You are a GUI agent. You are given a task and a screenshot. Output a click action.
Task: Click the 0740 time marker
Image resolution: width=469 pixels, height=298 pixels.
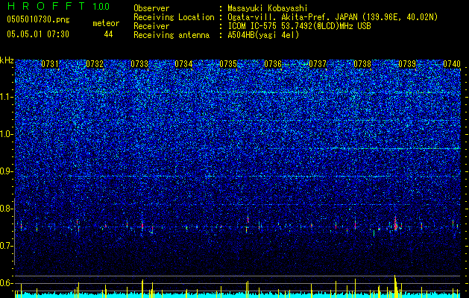point(452,64)
